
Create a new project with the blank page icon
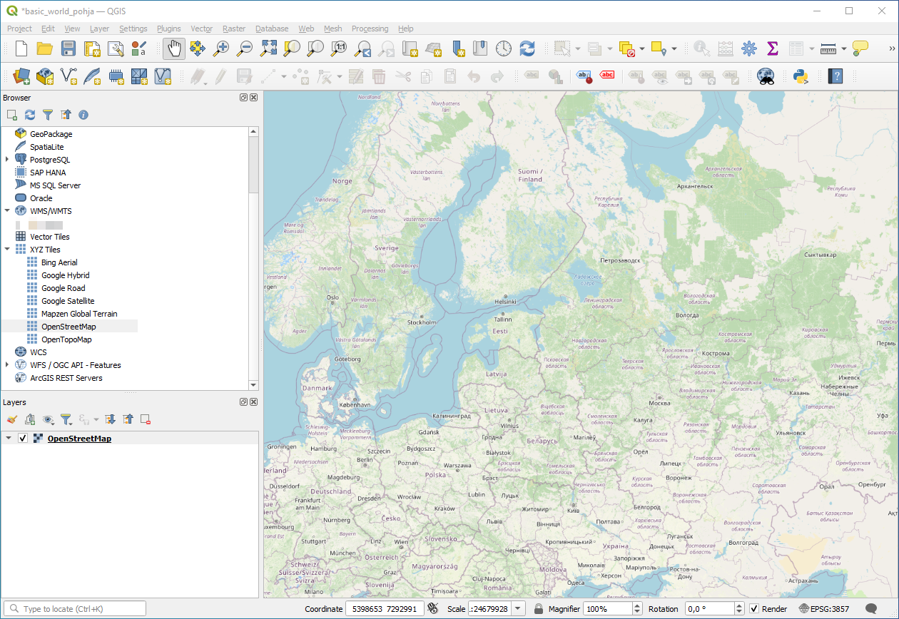pos(21,48)
